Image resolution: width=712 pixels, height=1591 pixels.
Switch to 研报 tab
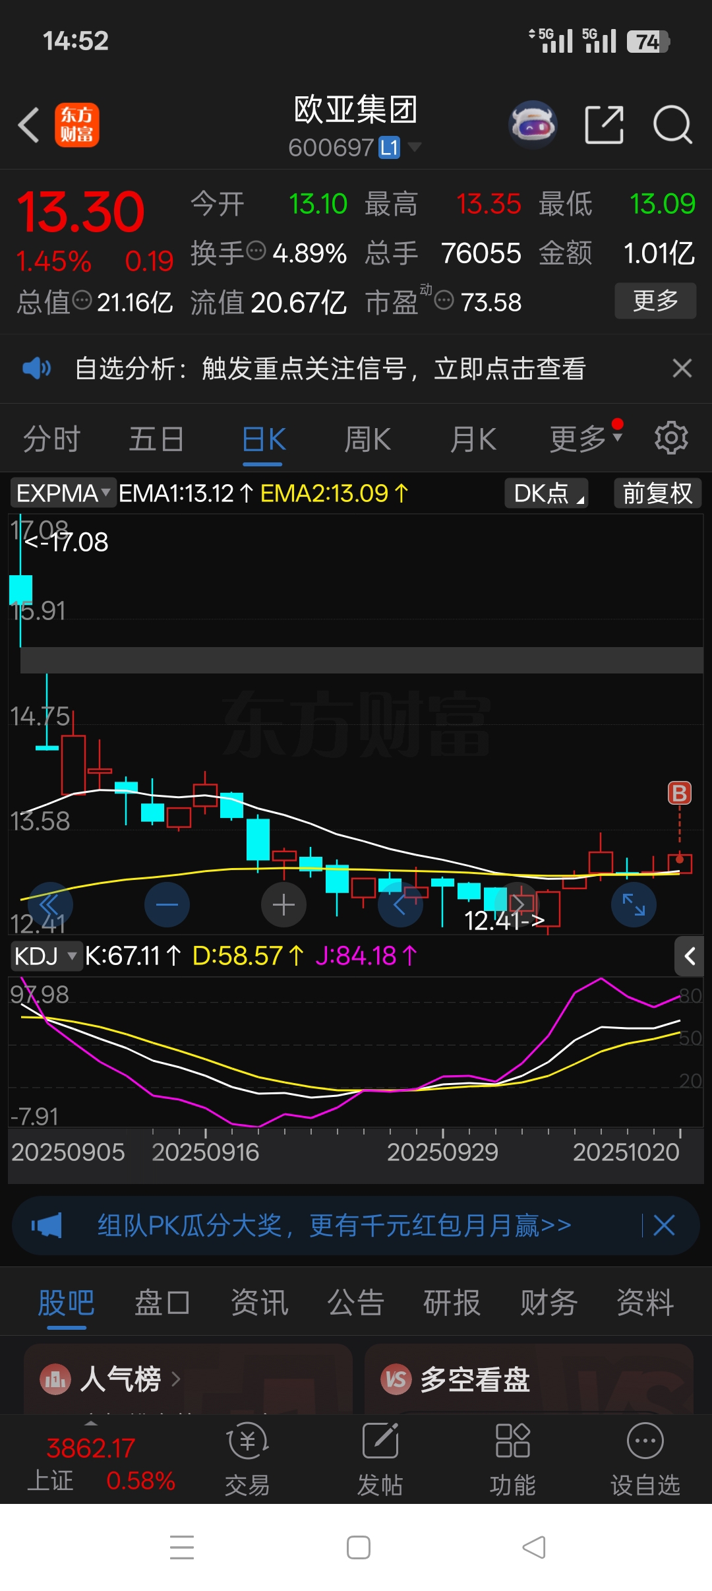click(452, 1303)
